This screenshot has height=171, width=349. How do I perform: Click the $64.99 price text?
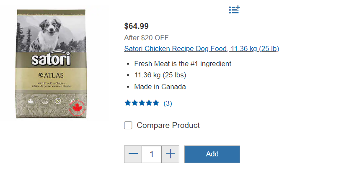(136, 26)
